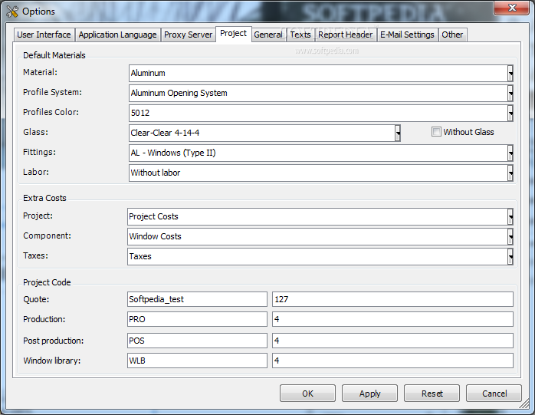
Task: Expand the Labor dropdown
Action: point(510,173)
